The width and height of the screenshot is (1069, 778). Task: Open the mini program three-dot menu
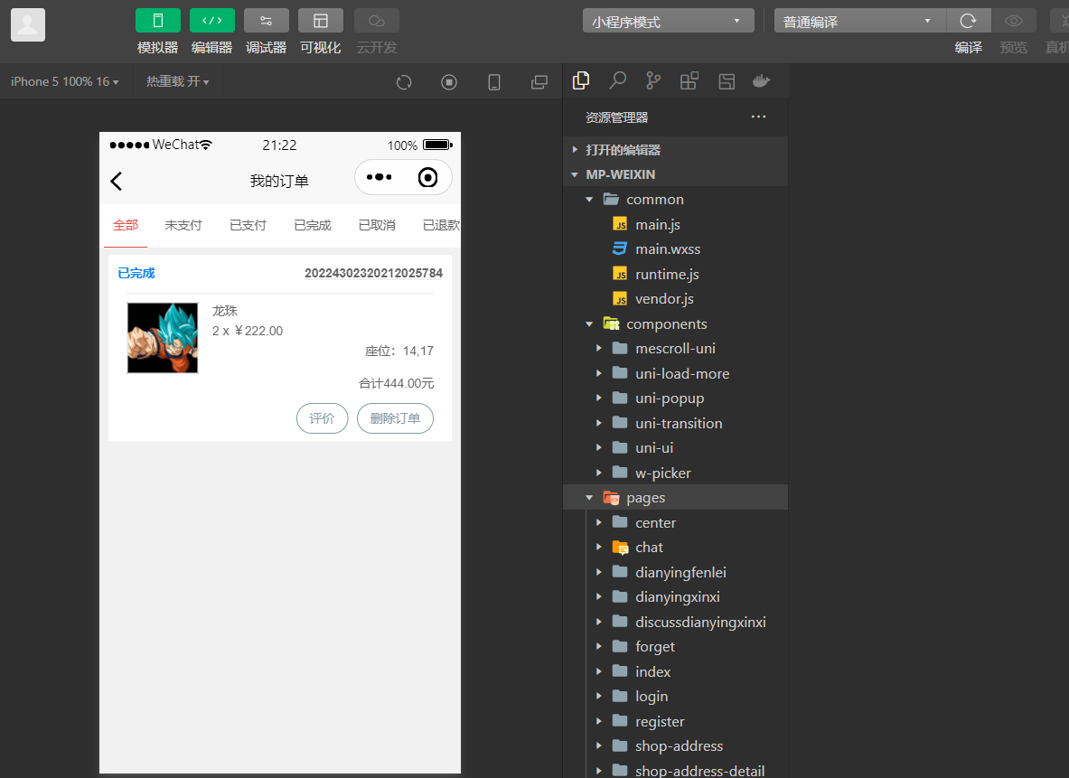point(379,177)
